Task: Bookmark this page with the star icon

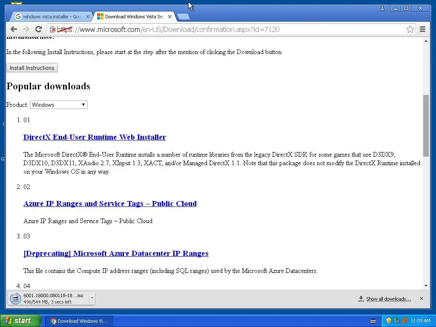Action: pos(410,29)
